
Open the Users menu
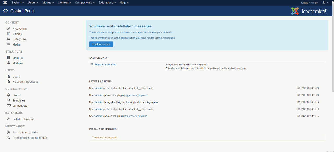pos(33,3)
